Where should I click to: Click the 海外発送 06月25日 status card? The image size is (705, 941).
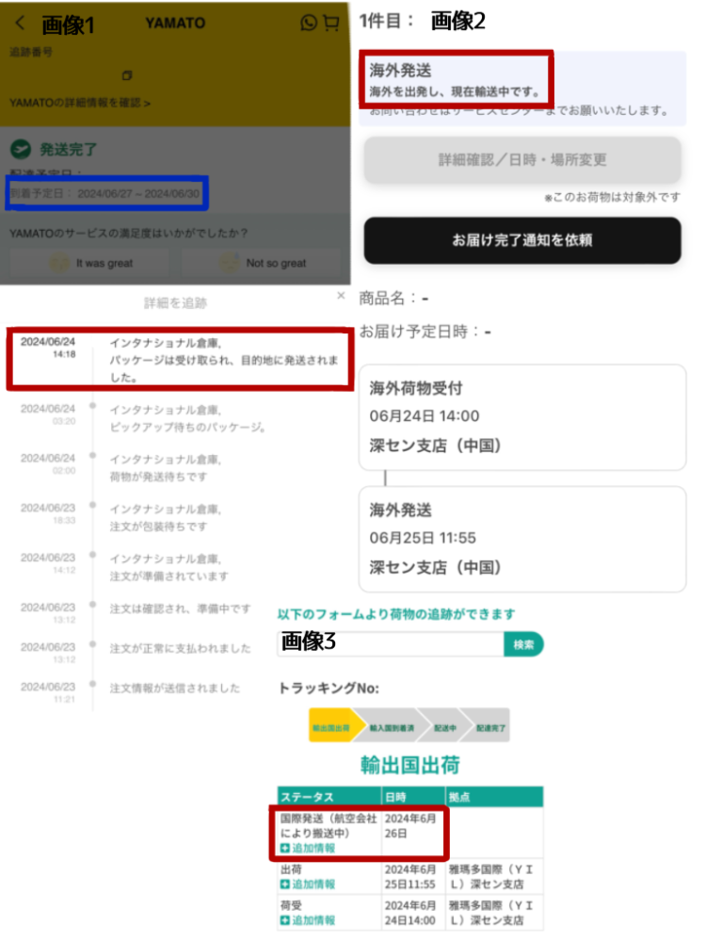point(522,539)
